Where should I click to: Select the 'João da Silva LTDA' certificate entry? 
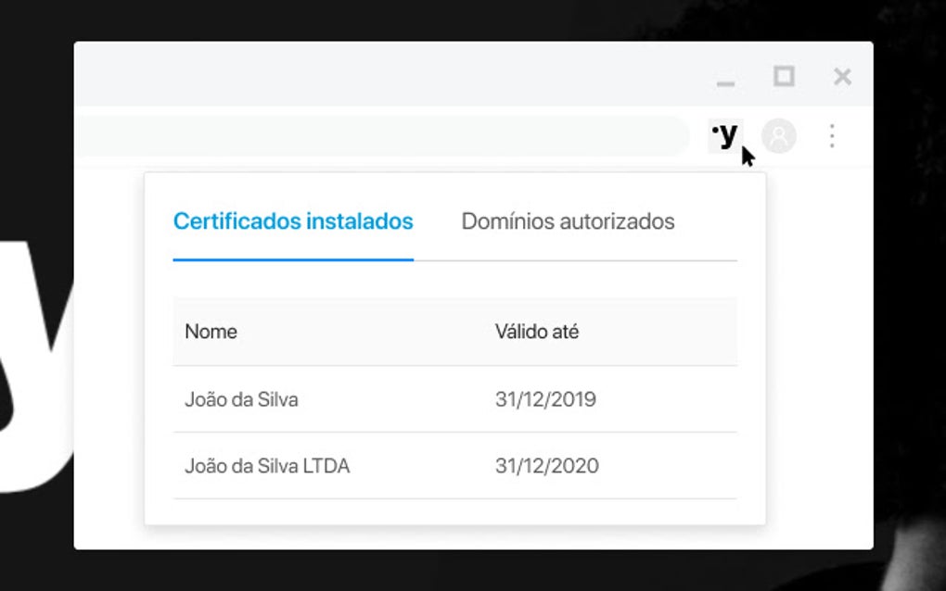coord(268,465)
